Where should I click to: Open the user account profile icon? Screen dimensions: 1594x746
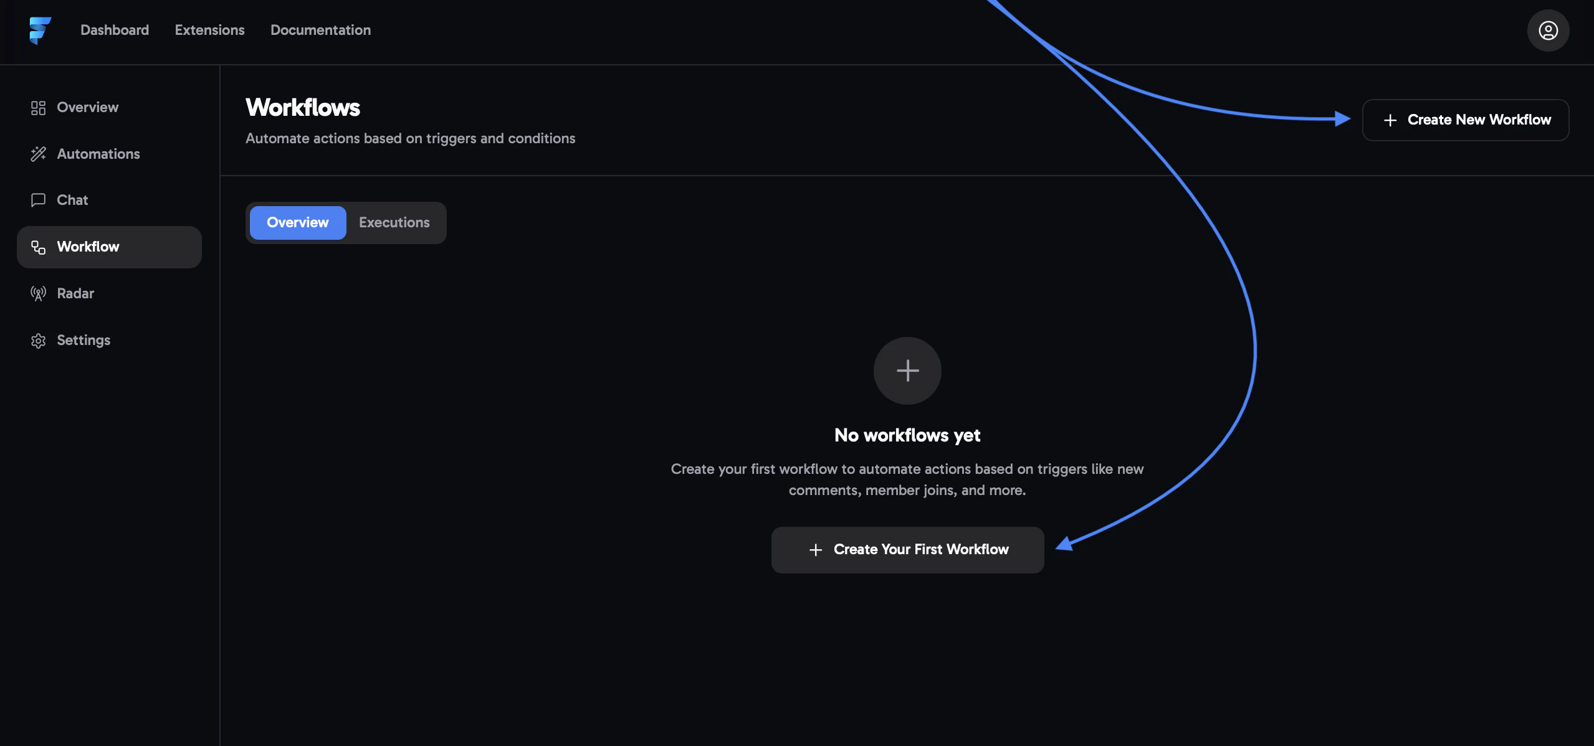(1548, 30)
